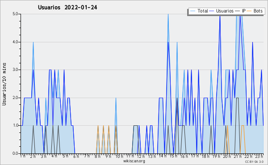Click the light blue Total legend line
268x165 pixels.
193,11
